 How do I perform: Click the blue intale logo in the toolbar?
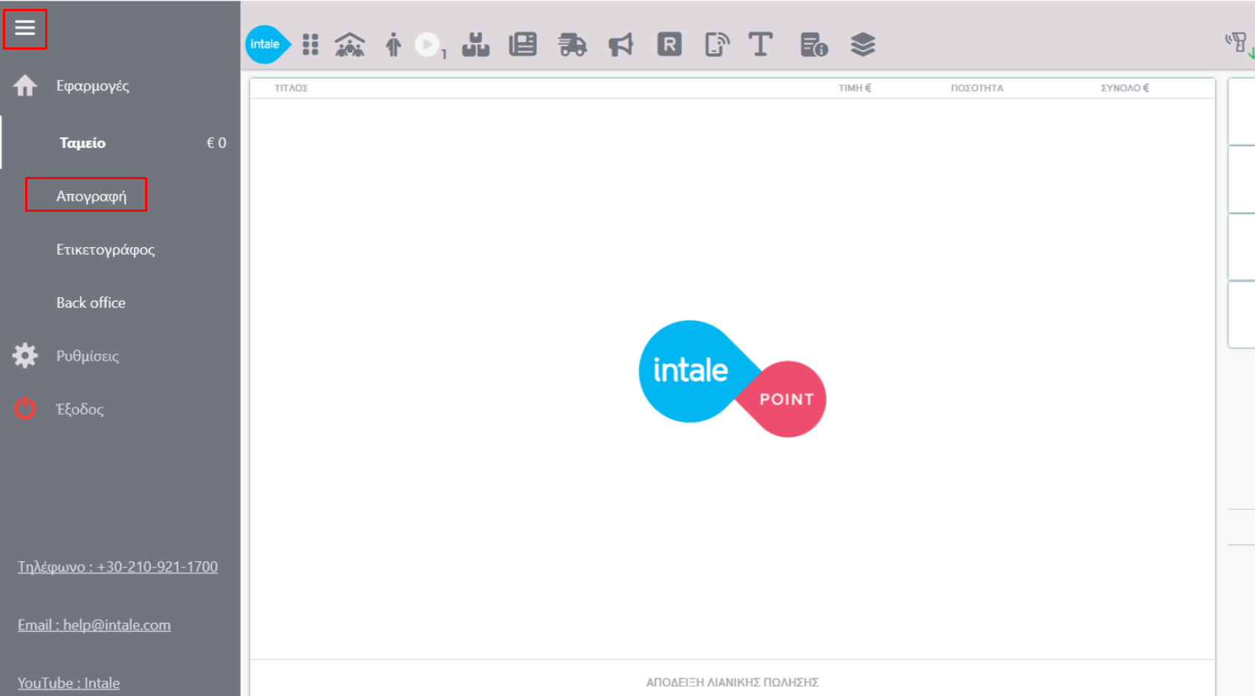[267, 44]
